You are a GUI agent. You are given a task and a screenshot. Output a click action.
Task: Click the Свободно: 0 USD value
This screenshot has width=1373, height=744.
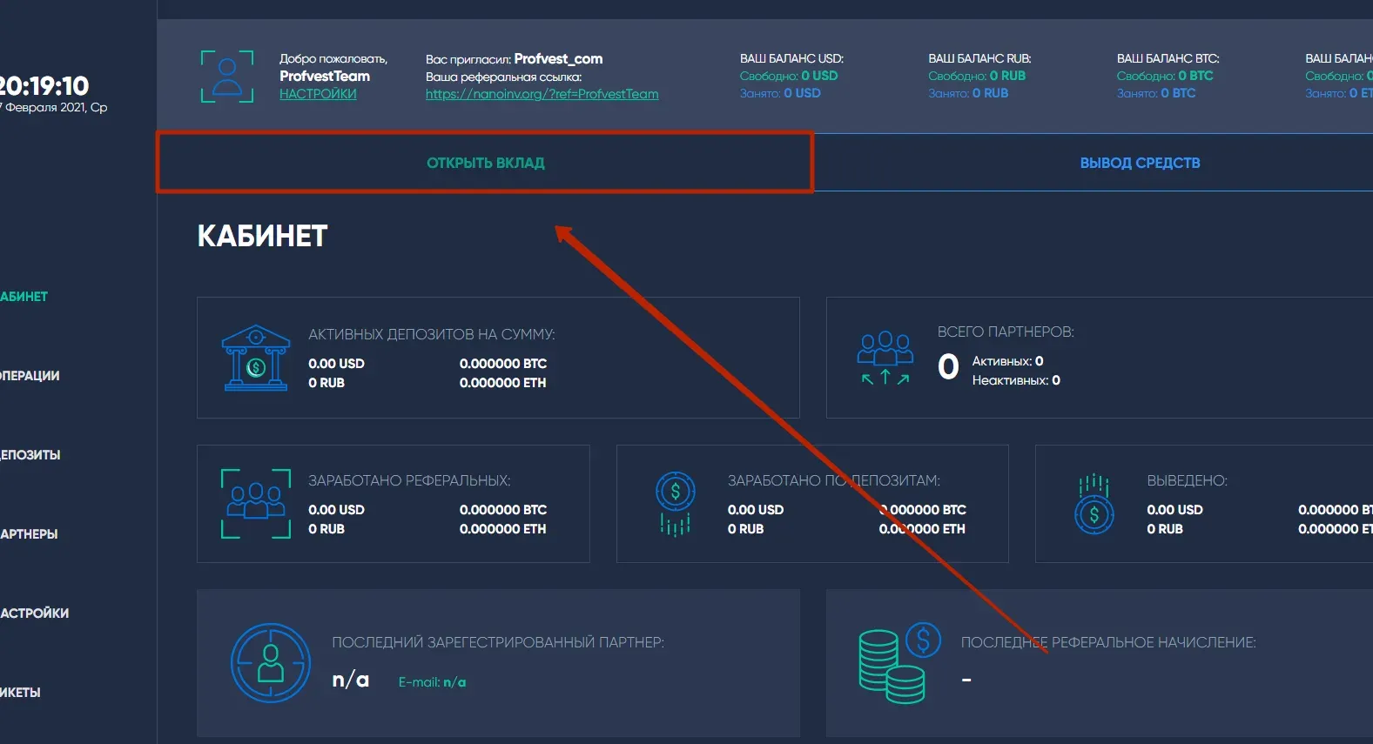click(x=789, y=76)
